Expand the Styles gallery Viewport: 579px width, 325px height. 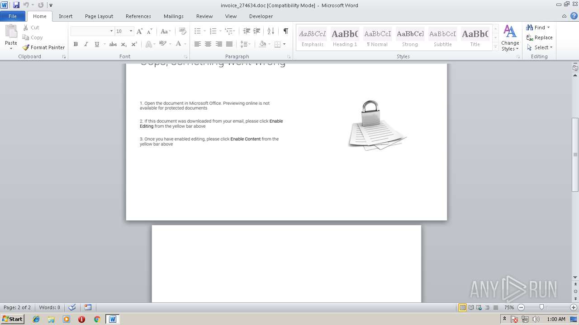coord(495,46)
